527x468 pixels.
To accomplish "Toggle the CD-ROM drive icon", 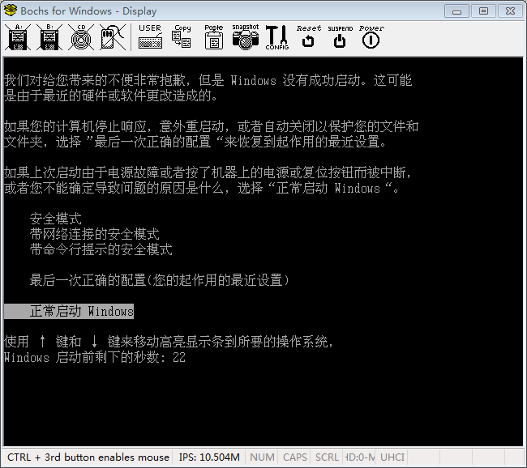I will (x=80, y=37).
